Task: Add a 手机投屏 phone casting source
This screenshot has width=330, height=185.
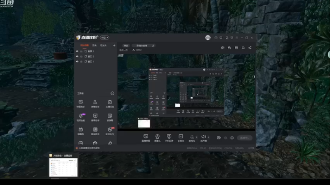Action: pos(169,138)
